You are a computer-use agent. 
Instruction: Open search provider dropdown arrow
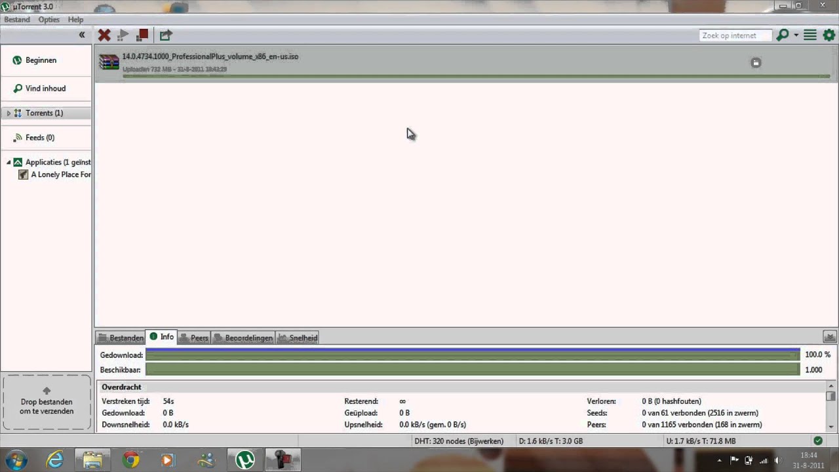796,35
